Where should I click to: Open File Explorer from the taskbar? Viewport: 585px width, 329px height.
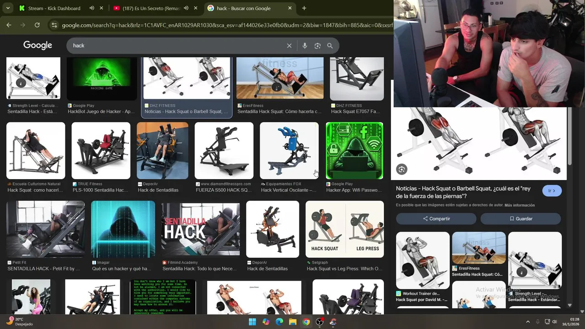click(292, 322)
